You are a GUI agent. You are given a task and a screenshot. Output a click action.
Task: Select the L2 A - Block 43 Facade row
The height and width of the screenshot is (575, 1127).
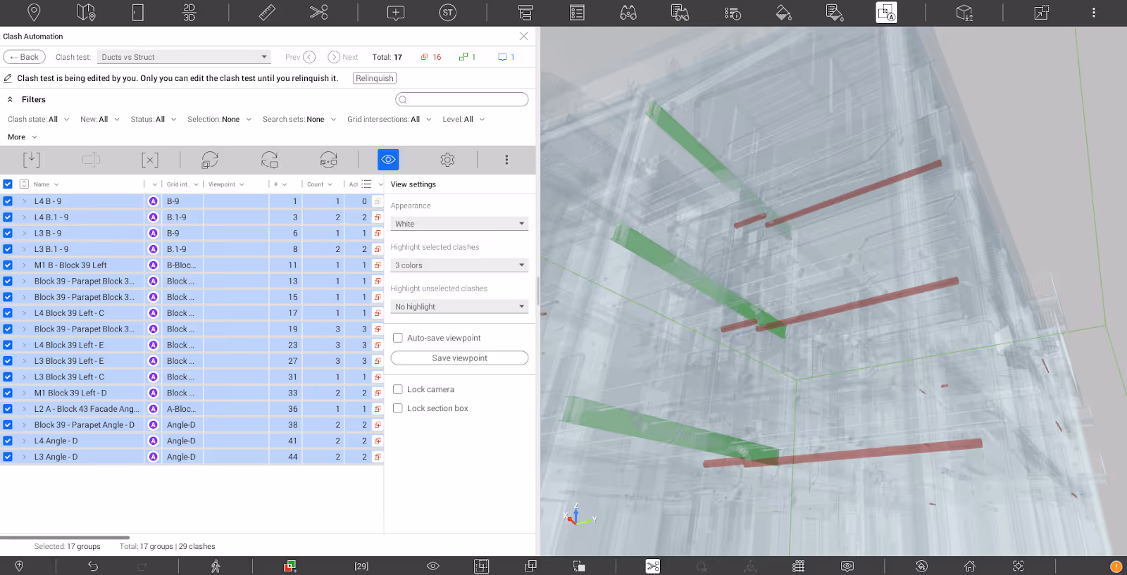point(192,409)
